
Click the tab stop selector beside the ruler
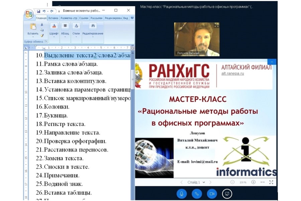click(26, 48)
